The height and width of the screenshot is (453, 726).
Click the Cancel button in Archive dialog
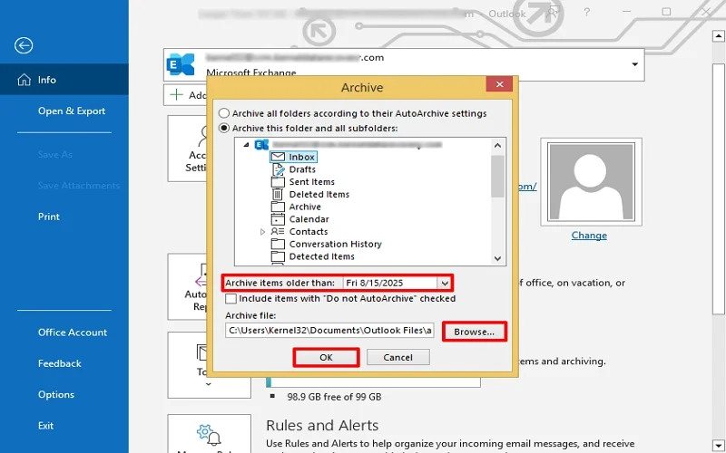(397, 357)
